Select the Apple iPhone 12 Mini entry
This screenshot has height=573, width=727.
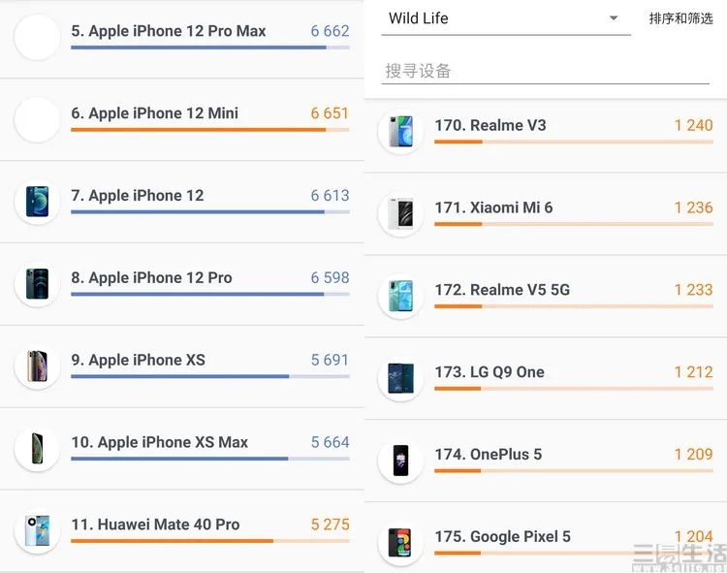pyautogui.click(x=155, y=113)
